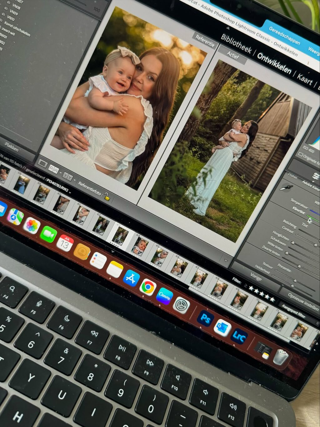Viewport: 320px width, 427px height.
Task: Select filmstrip thumbnail number 68
Action: coord(219,289)
